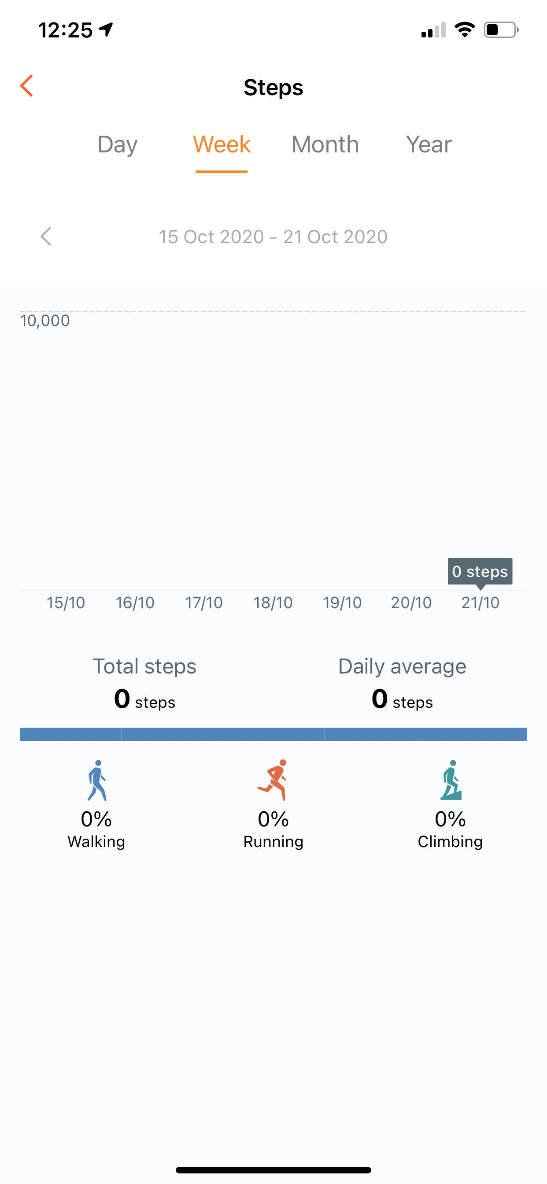The image size is (547, 1184).
Task: Tap the location arrow status icon
Action: click(x=106, y=30)
